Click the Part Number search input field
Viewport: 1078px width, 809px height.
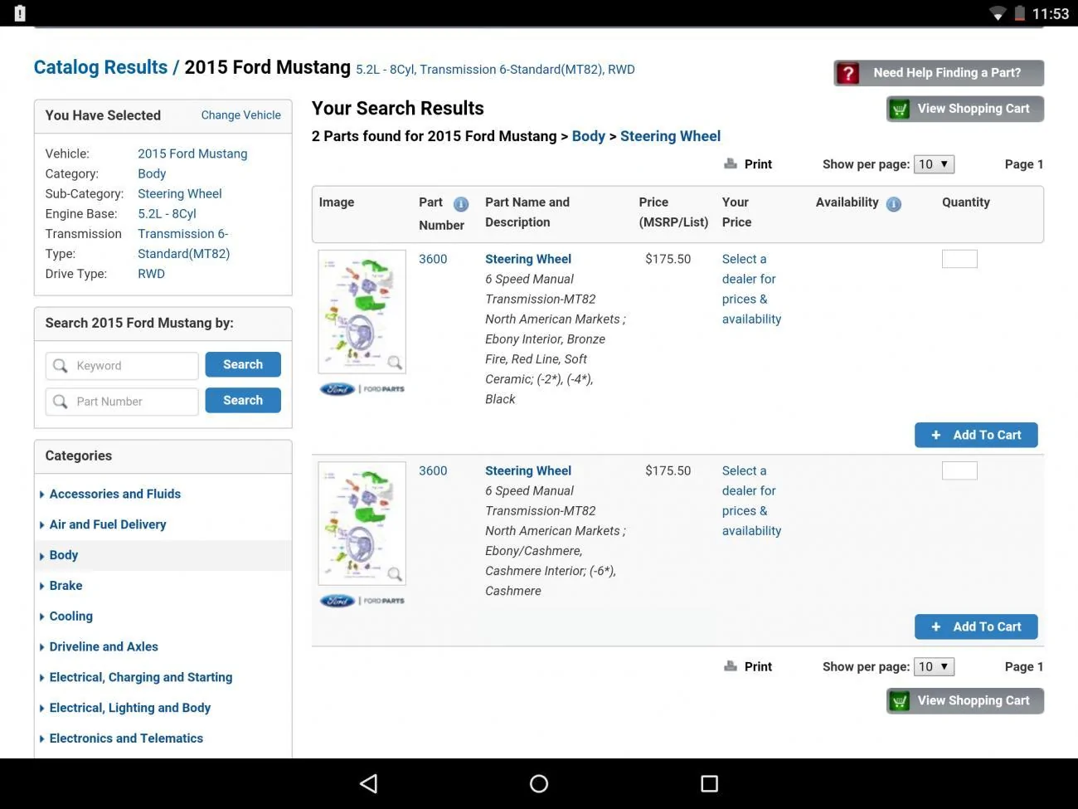click(x=122, y=402)
